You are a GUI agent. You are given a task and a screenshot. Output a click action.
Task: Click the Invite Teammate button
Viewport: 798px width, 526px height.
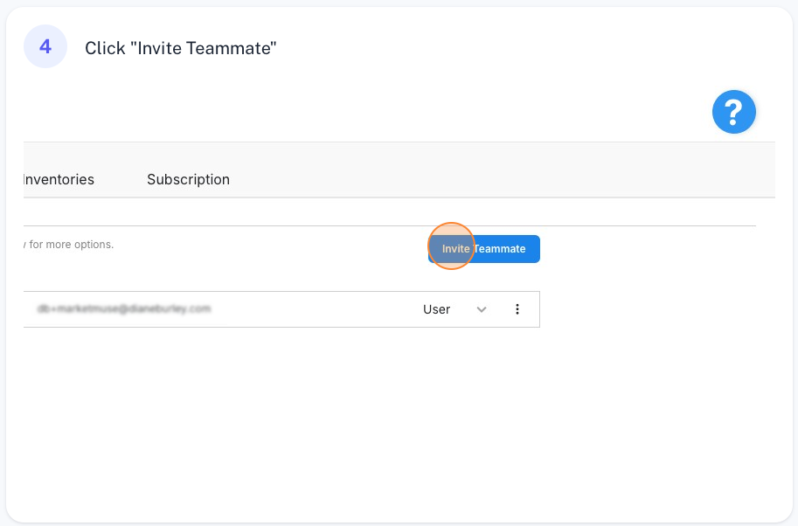click(484, 249)
